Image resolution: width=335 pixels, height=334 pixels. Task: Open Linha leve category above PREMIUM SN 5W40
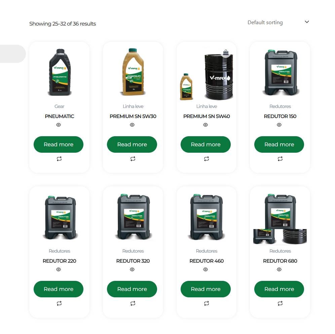(207, 106)
